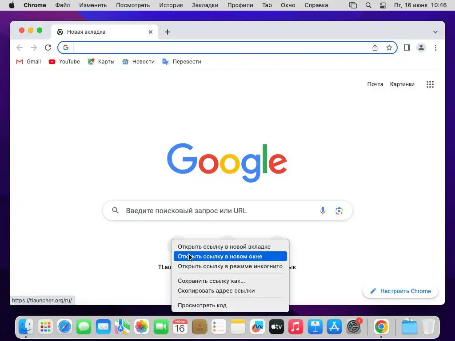Open the profile avatar menu
Screen dimensions: 455x341
tap(421, 48)
